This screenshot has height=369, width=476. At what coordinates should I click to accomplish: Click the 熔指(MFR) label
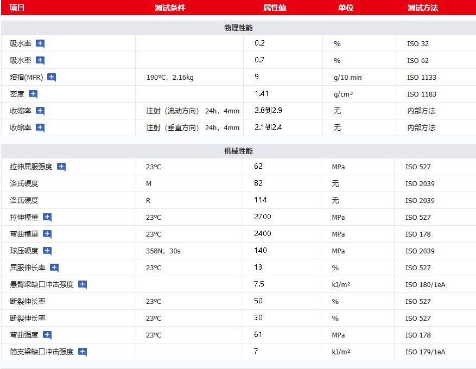click(27, 78)
